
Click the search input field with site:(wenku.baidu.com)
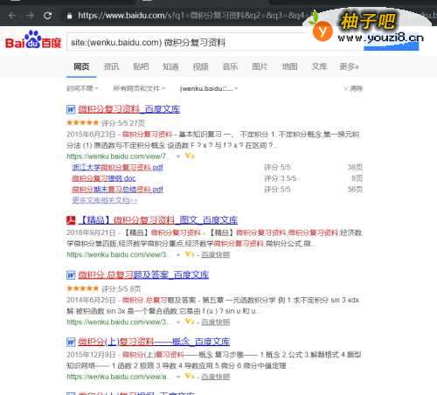tap(186, 43)
